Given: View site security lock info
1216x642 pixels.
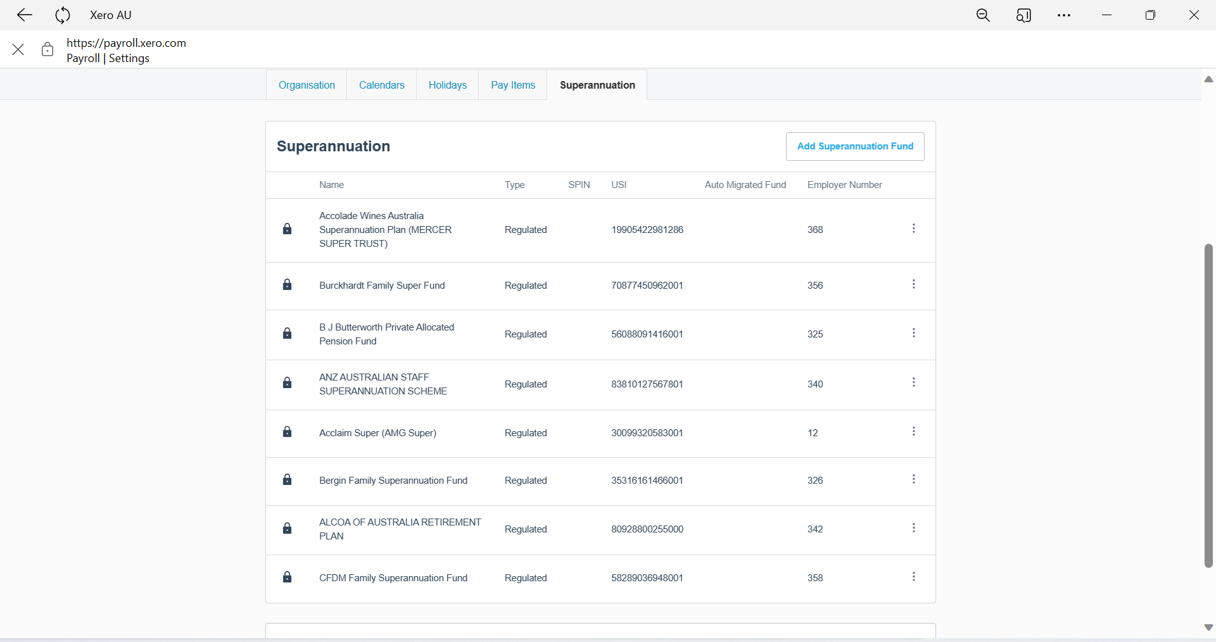Looking at the screenshot, I should pyautogui.click(x=47, y=49).
